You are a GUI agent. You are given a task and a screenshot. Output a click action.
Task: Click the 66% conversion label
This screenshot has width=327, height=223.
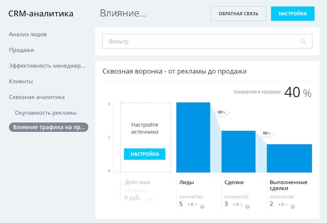pos(266,133)
